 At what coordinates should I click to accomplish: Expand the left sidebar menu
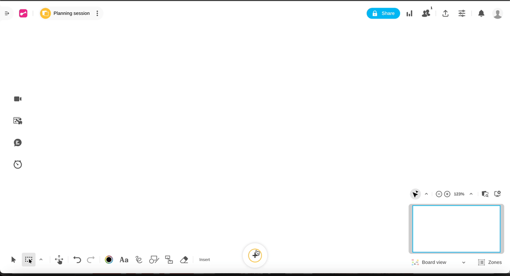pyautogui.click(x=6, y=13)
